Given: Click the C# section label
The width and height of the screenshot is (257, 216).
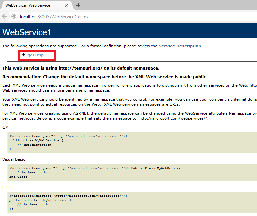Looking at the screenshot, I should 5,127.
